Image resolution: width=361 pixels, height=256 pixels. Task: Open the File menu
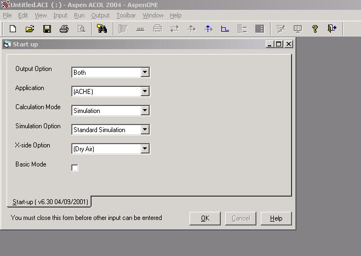pos(7,15)
